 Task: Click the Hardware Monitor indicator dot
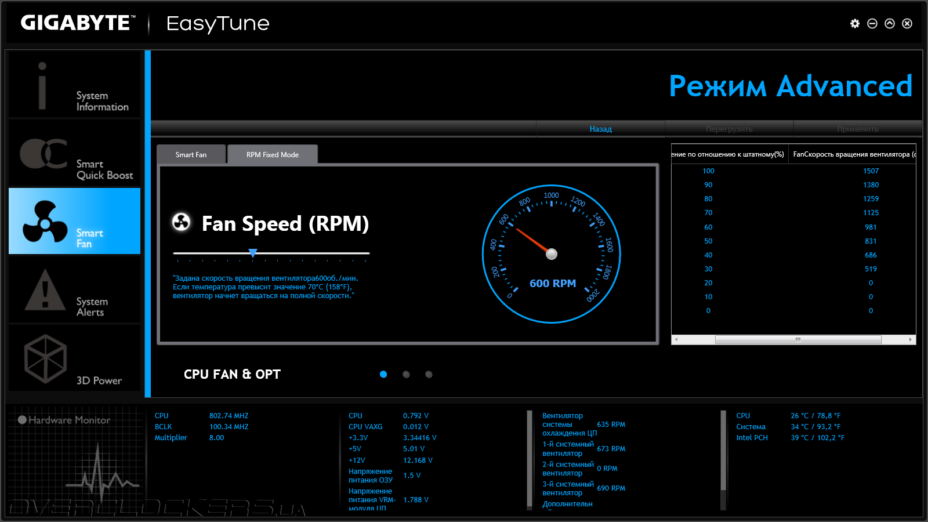[22, 420]
